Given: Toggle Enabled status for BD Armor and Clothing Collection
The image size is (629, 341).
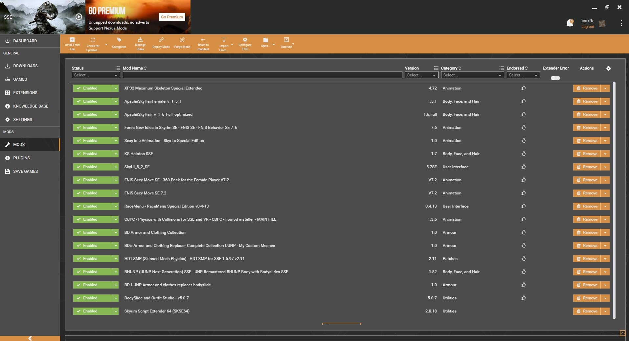Looking at the screenshot, I should click(x=93, y=232).
